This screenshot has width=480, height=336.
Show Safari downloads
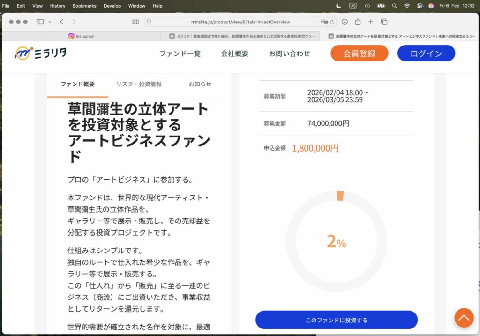pyautogui.click(x=345, y=22)
